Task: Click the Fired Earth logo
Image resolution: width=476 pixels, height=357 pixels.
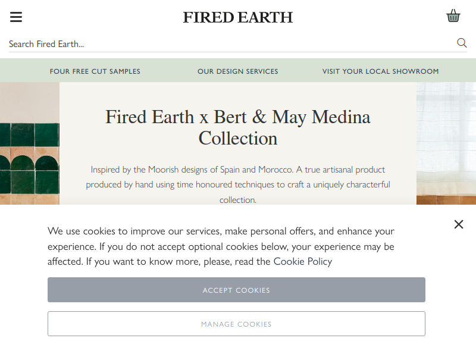Action: coord(237,17)
